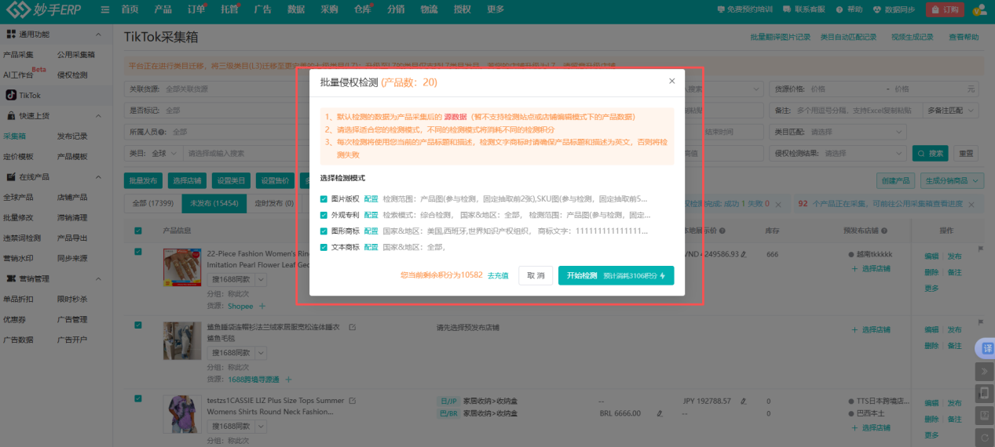
Task: Click the 去充值 recharge link
Action: [498, 276]
